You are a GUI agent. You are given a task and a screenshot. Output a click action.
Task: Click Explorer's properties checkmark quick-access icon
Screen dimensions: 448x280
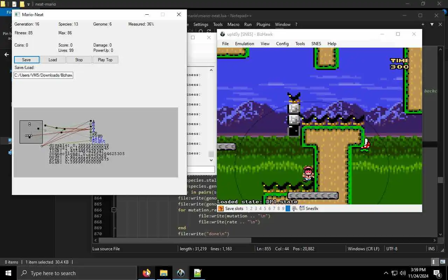pyautogui.click(x=14, y=4)
